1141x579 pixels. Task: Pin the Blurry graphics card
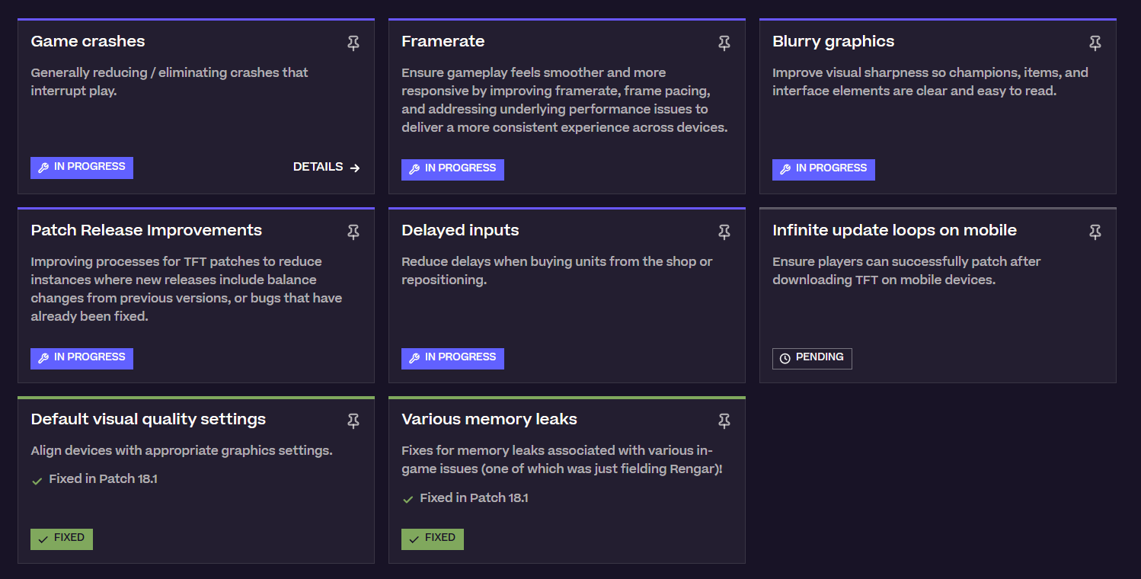pos(1095,43)
